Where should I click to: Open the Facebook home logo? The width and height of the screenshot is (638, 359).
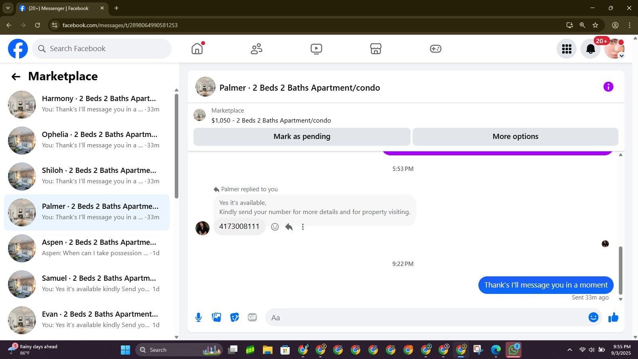point(18,49)
